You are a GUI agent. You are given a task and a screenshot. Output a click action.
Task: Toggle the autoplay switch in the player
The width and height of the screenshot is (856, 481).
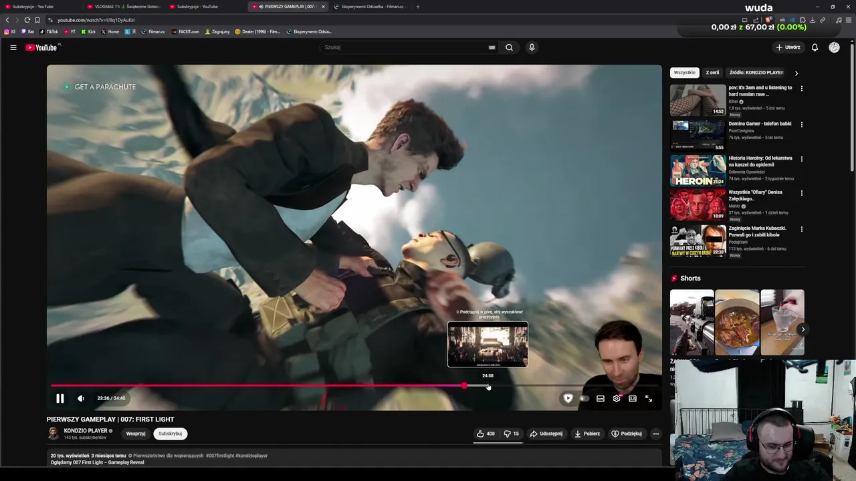(584, 398)
